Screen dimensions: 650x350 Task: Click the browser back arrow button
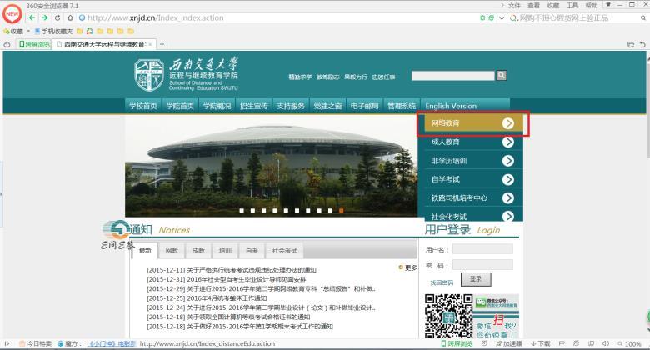32,17
